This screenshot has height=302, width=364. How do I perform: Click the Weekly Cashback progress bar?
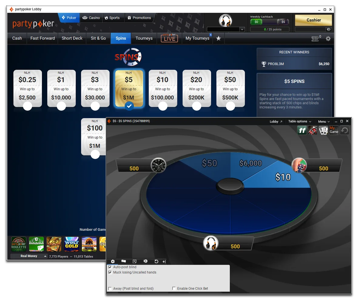pyautogui.click(x=270, y=22)
